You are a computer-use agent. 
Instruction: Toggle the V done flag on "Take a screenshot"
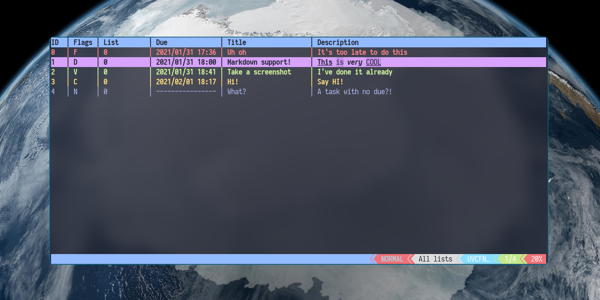tap(75, 72)
